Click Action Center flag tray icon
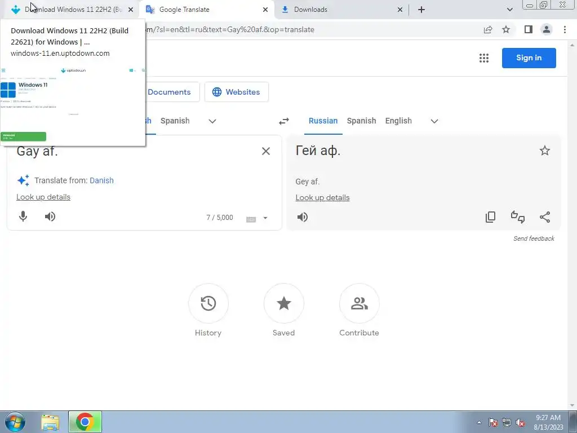The width and height of the screenshot is (577, 433). (493, 422)
